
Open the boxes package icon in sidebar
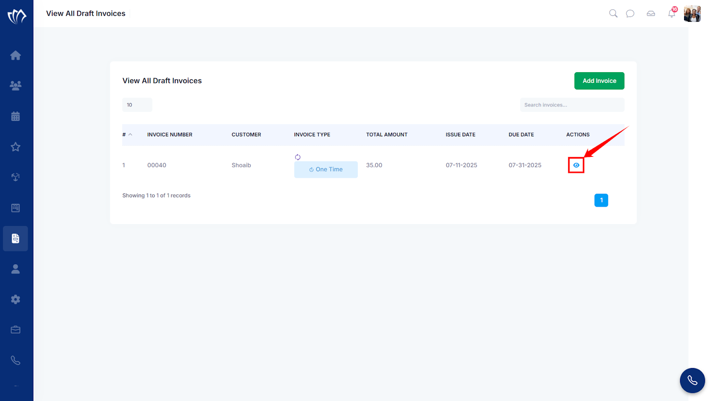point(16,177)
